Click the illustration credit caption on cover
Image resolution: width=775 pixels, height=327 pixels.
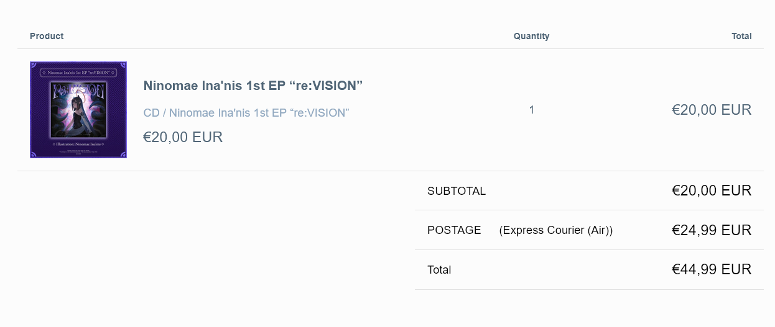(x=78, y=144)
